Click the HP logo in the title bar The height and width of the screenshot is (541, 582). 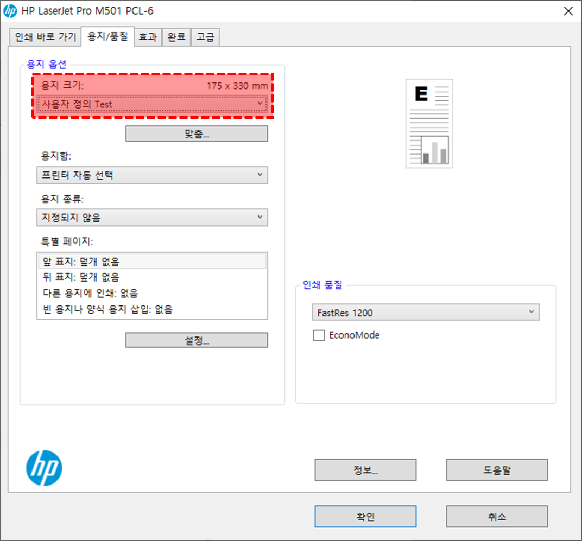click(10, 11)
